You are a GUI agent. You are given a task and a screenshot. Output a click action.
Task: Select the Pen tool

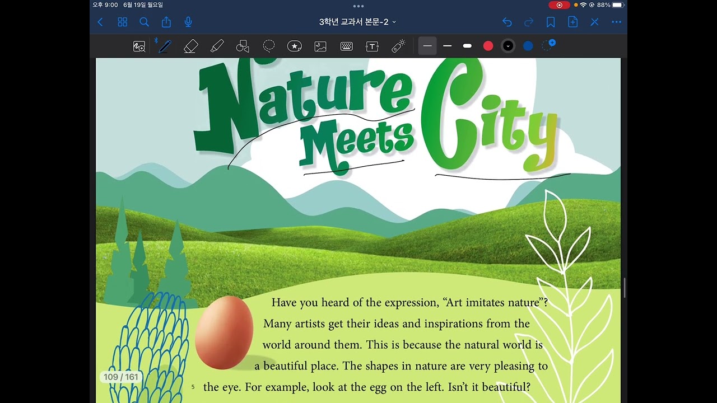click(164, 46)
